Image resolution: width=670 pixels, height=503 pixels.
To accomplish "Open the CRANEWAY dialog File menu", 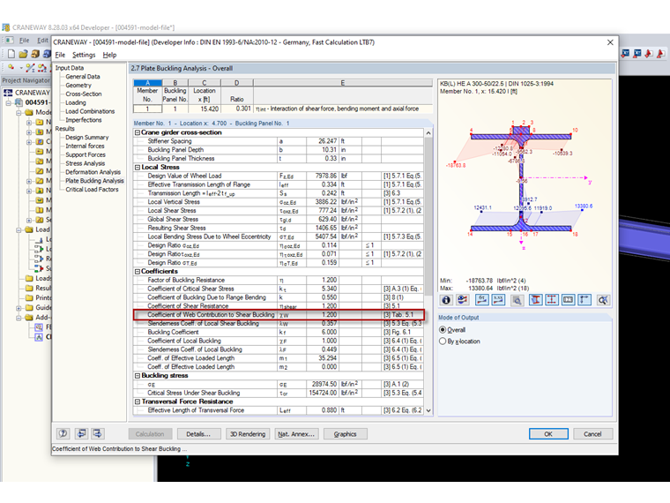I will click(x=60, y=55).
